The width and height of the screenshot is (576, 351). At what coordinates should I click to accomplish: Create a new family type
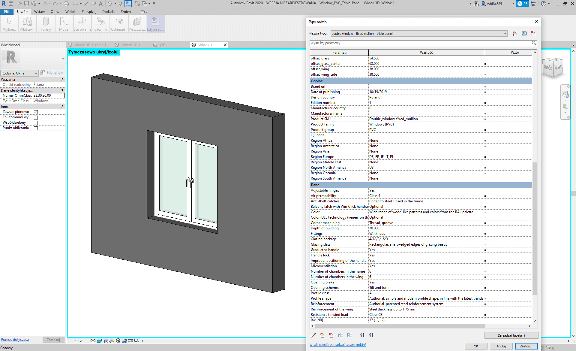click(x=515, y=33)
